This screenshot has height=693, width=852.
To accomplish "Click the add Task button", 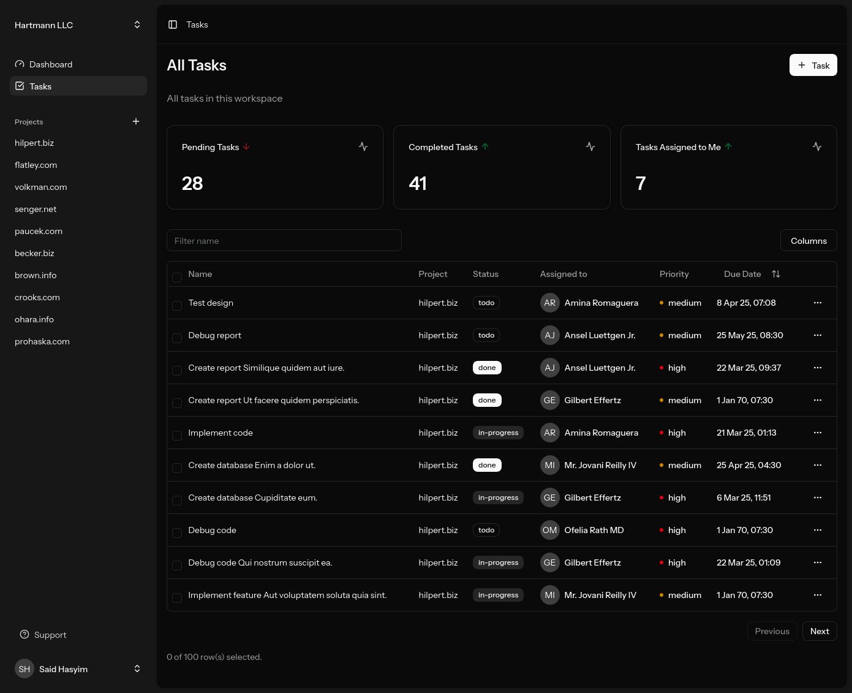I will pyautogui.click(x=813, y=66).
